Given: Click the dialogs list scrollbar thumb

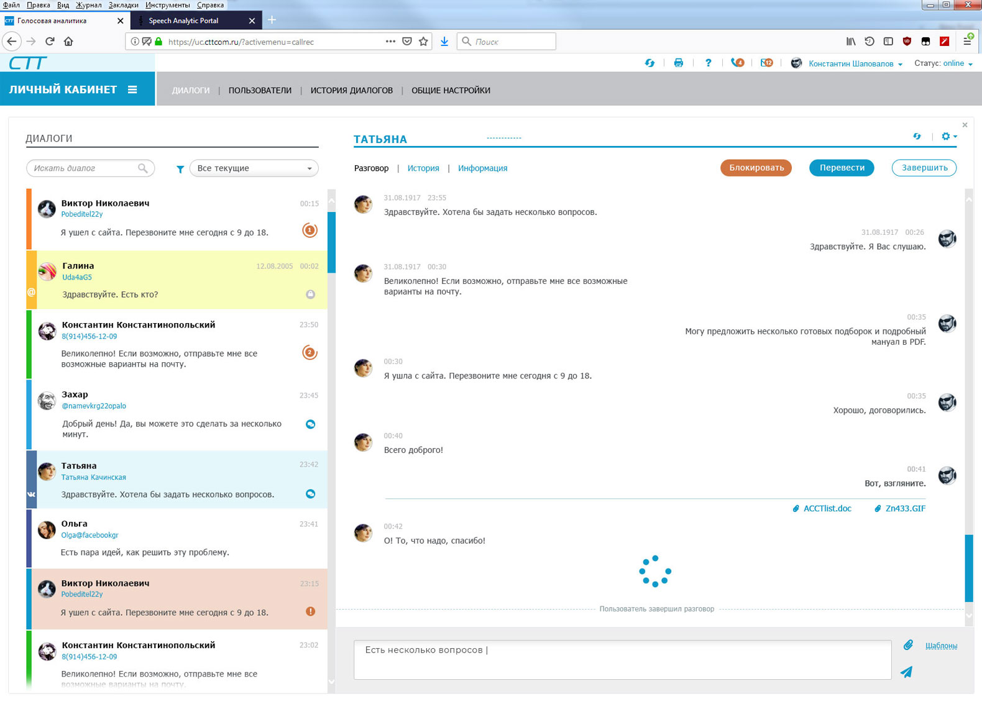Looking at the screenshot, I should click(x=331, y=242).
